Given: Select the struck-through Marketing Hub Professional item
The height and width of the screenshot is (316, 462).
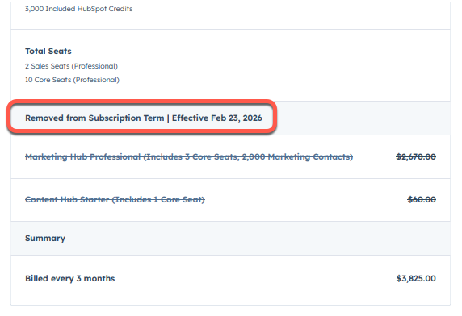Looking at the screenshot, I should (189, 156).
